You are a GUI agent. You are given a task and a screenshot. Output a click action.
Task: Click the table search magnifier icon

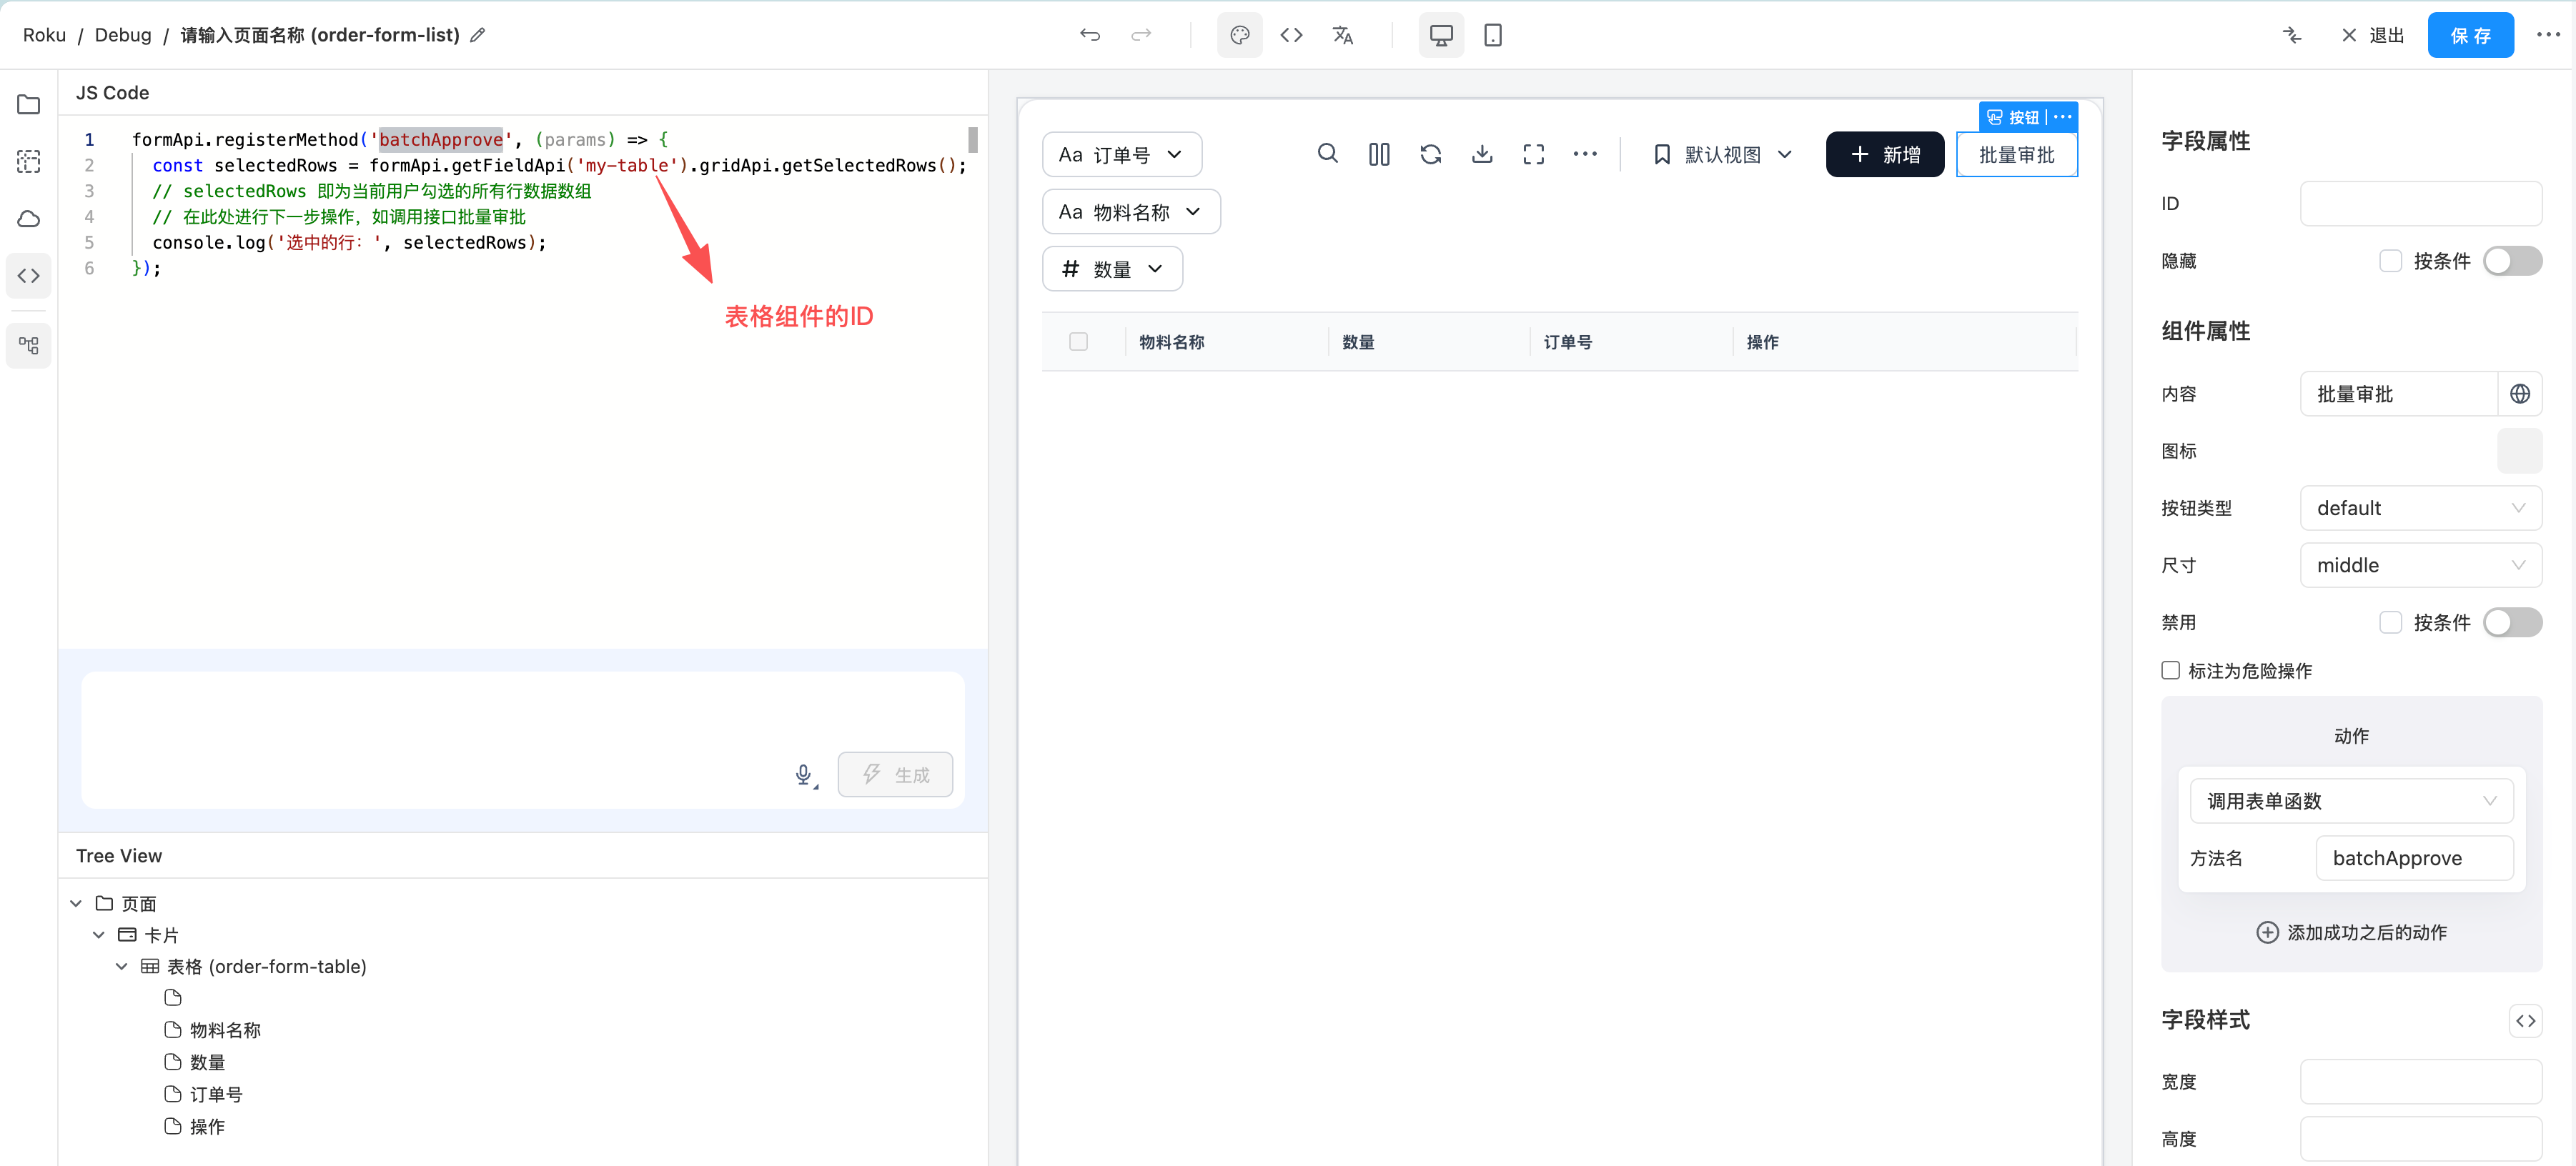pos(1327,154)
